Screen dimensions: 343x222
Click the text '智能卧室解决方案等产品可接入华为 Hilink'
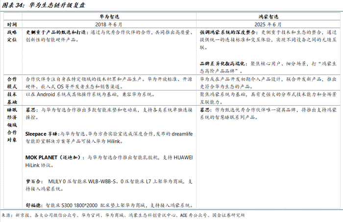pos(73,141)
